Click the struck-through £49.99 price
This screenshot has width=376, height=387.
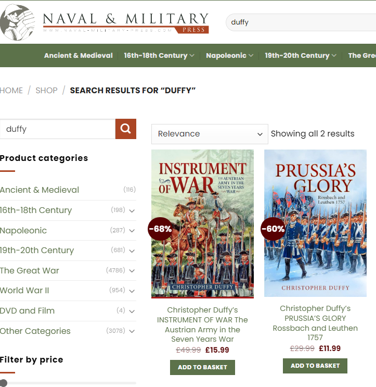[x=188, y=350]
